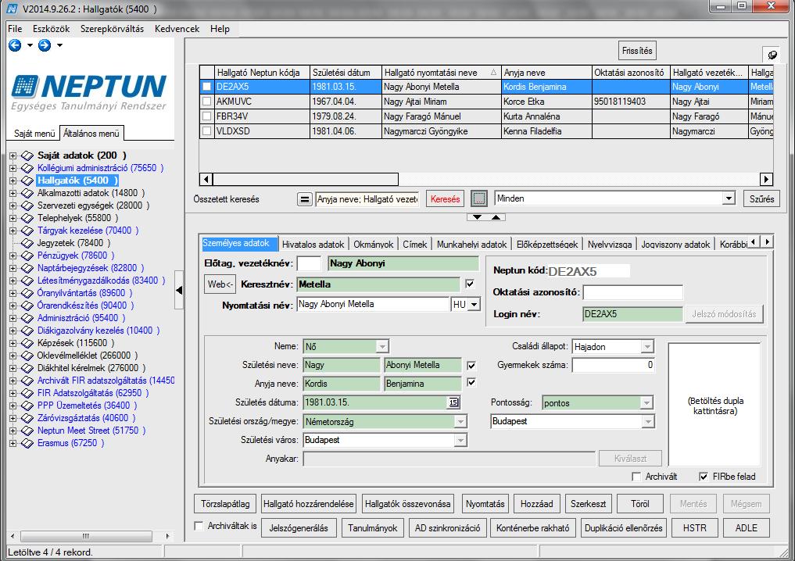
Task: Click the down-arrow panel splitter button
Action: point(477,217)
